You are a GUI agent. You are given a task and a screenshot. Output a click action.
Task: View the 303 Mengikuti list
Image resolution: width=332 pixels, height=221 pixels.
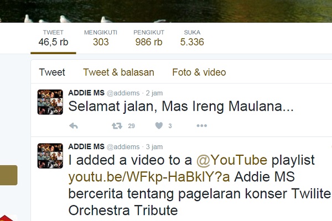(101, 38)
